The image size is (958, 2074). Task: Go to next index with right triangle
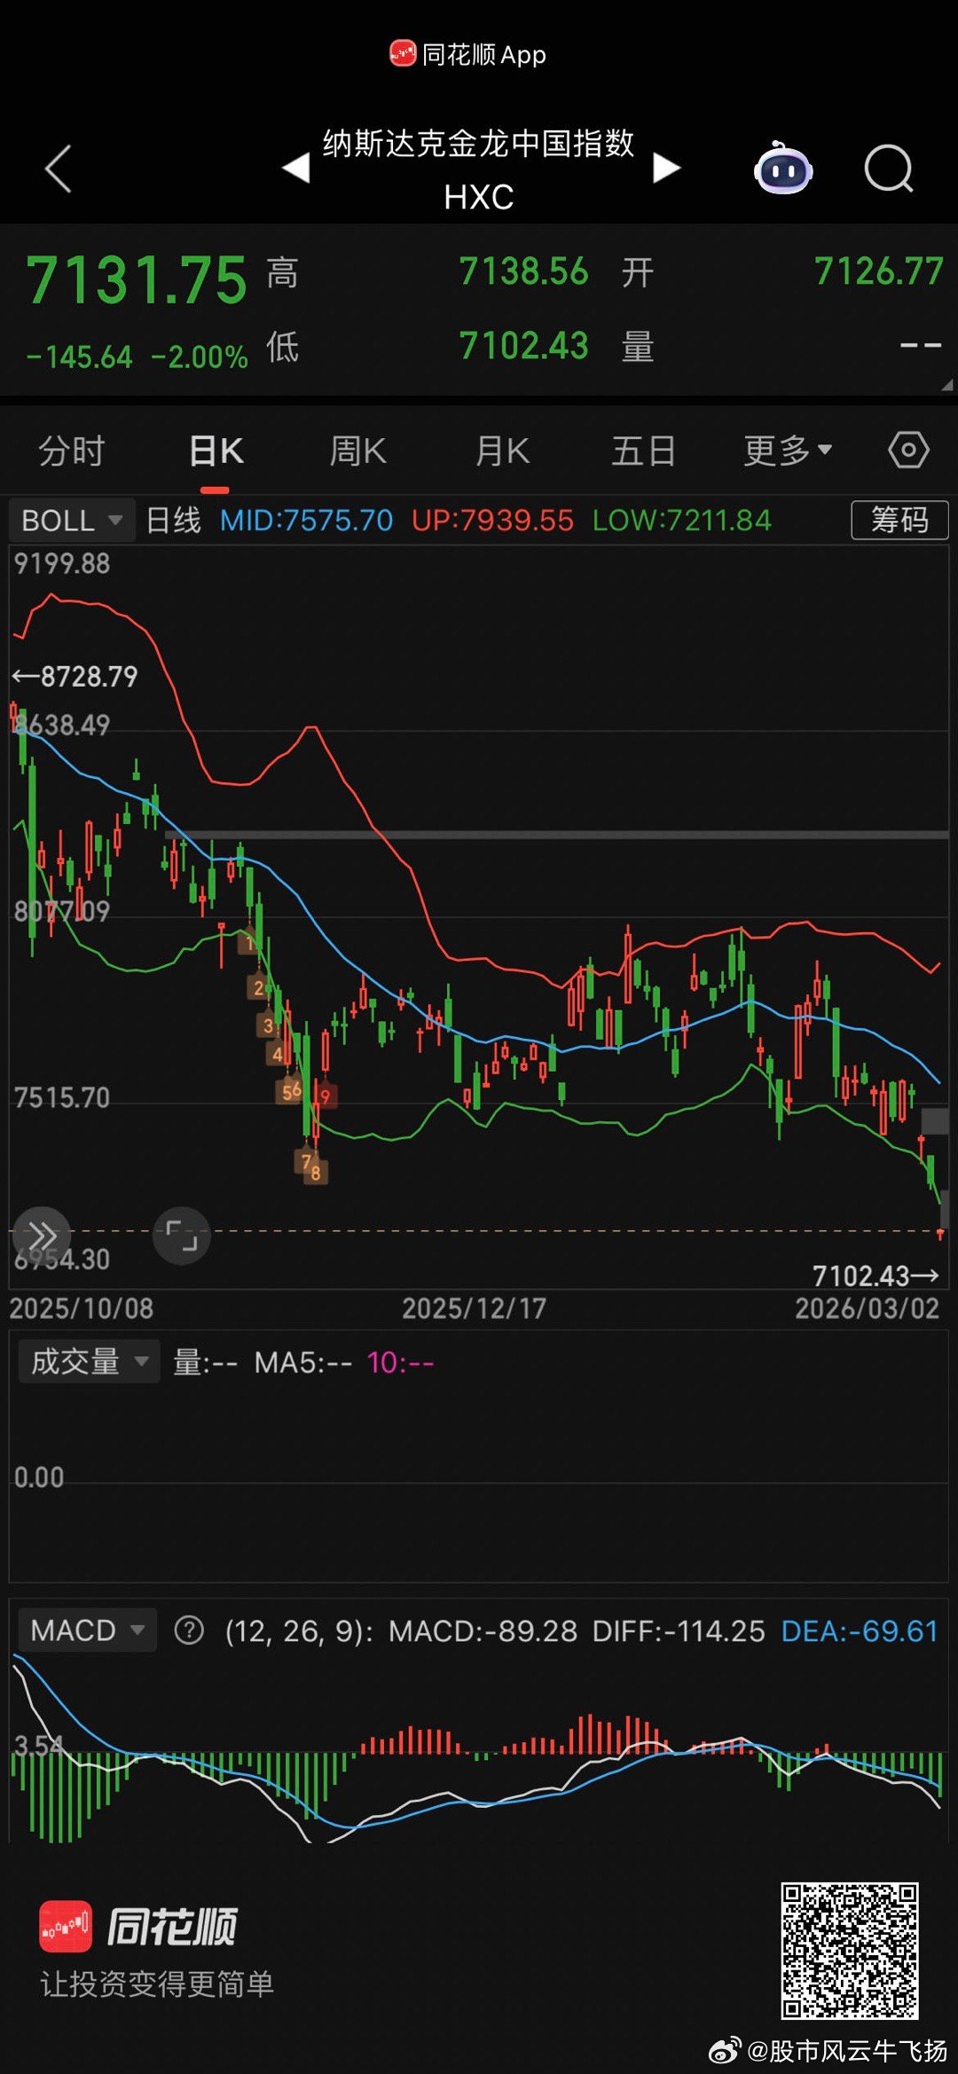click(x=666, y=168)
